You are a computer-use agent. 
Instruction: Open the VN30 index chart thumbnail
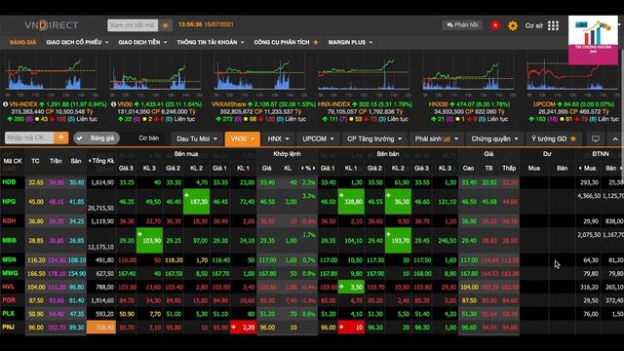coord(155,71)
